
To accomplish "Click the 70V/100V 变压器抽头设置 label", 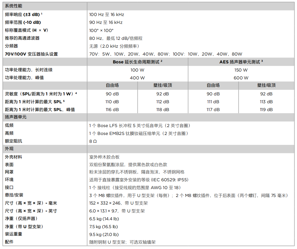I will (x=31, y=54).
